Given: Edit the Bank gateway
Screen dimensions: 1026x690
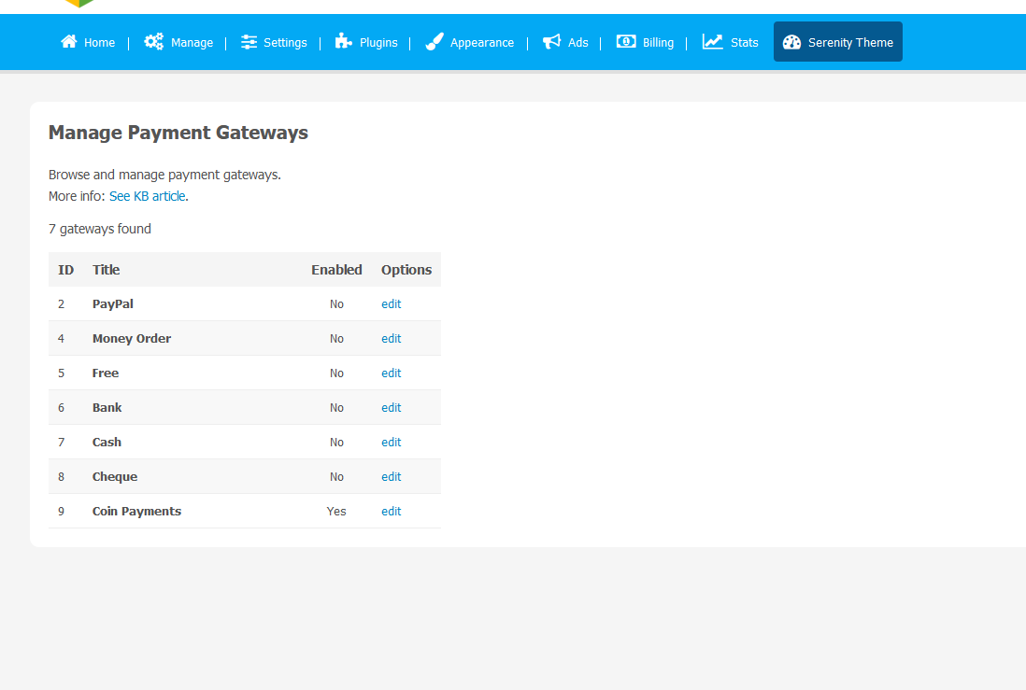Looking at the screenshot, I should pyautogui.click(x=391, y=408).
